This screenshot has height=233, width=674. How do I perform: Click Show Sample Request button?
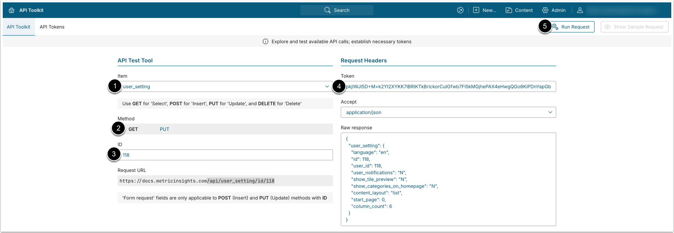pos(634,27)
